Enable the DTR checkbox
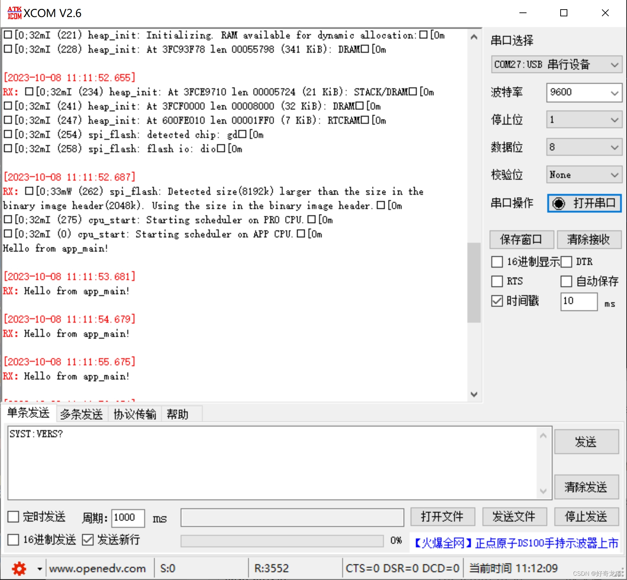The height and width of the screenshot is (580, 627). 566,262
